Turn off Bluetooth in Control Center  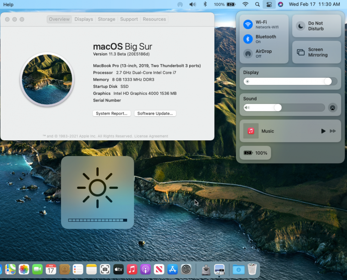248,39
